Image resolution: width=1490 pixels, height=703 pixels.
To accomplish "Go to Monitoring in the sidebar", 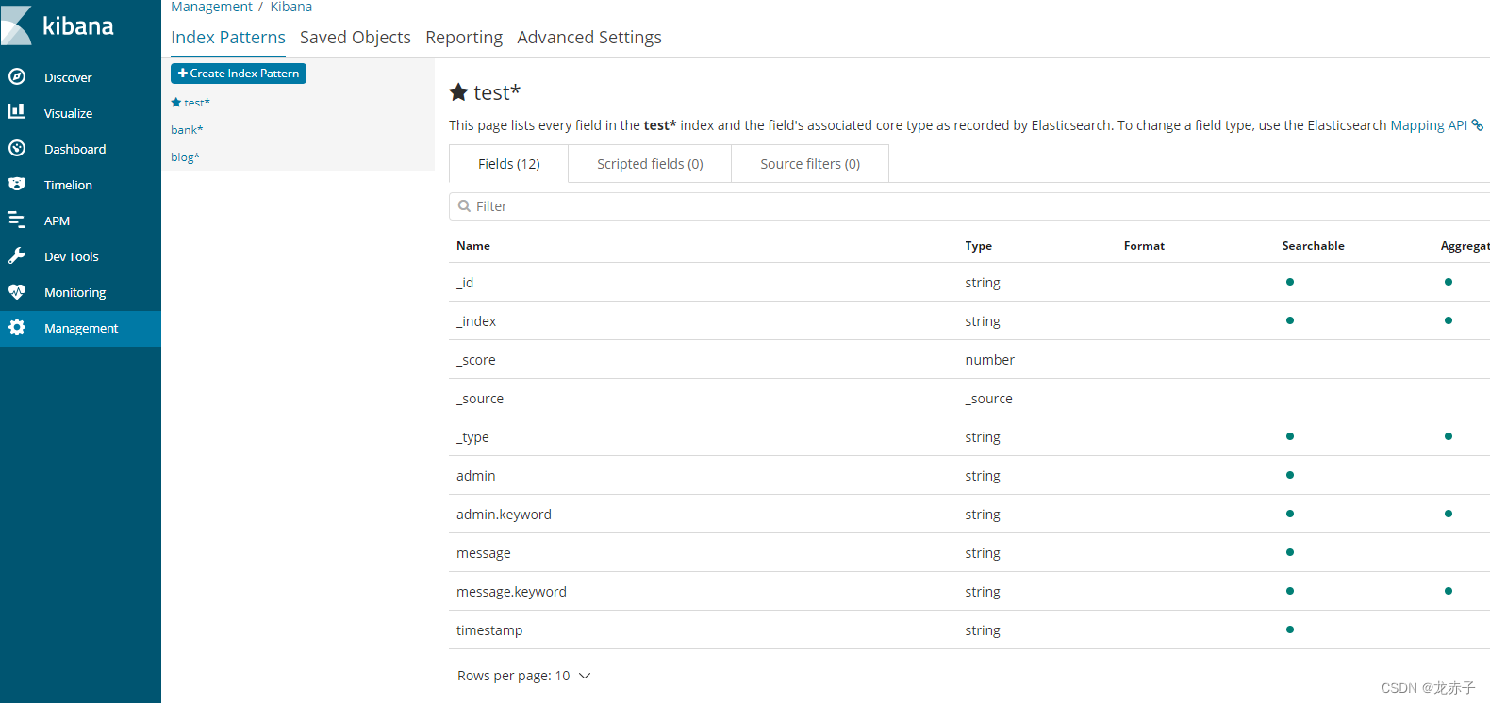I will [x=74, y=292].
